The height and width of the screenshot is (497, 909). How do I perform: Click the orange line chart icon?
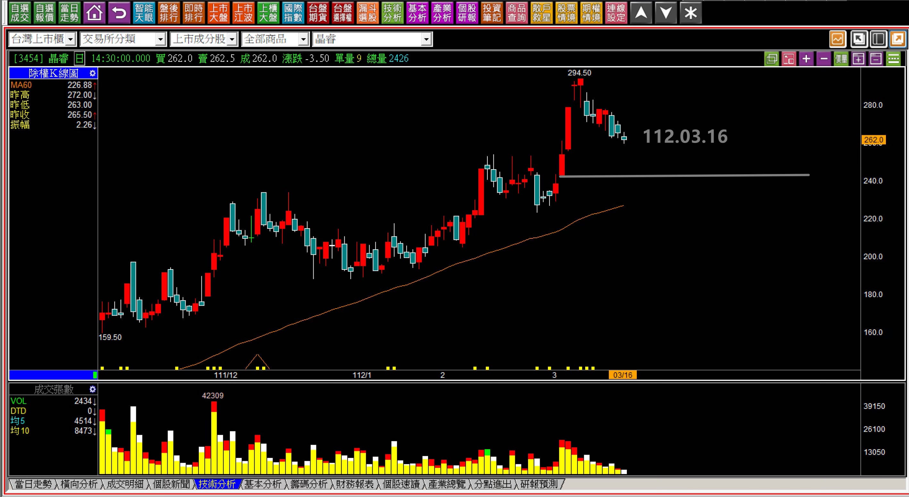[x=837, y=39]
